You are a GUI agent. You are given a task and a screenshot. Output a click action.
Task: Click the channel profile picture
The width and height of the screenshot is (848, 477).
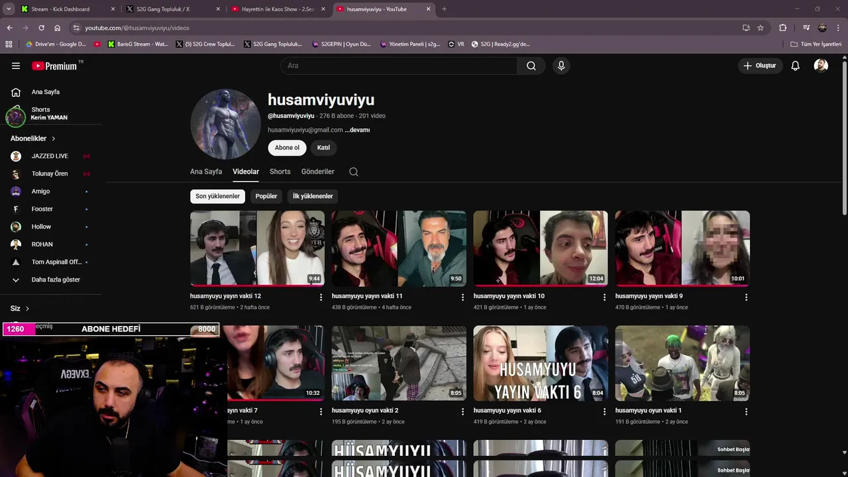coord(225,124)
